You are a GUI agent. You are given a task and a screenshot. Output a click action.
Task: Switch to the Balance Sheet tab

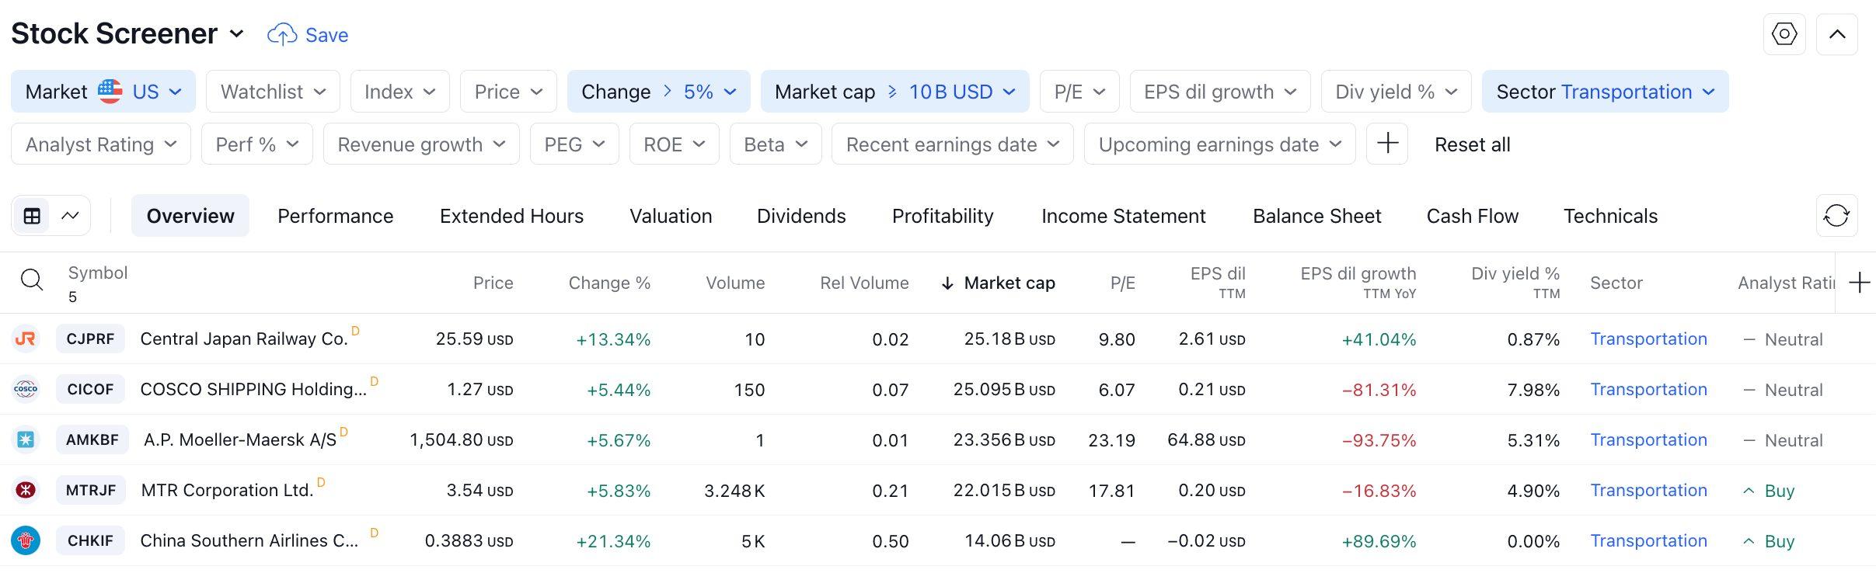1317,216
